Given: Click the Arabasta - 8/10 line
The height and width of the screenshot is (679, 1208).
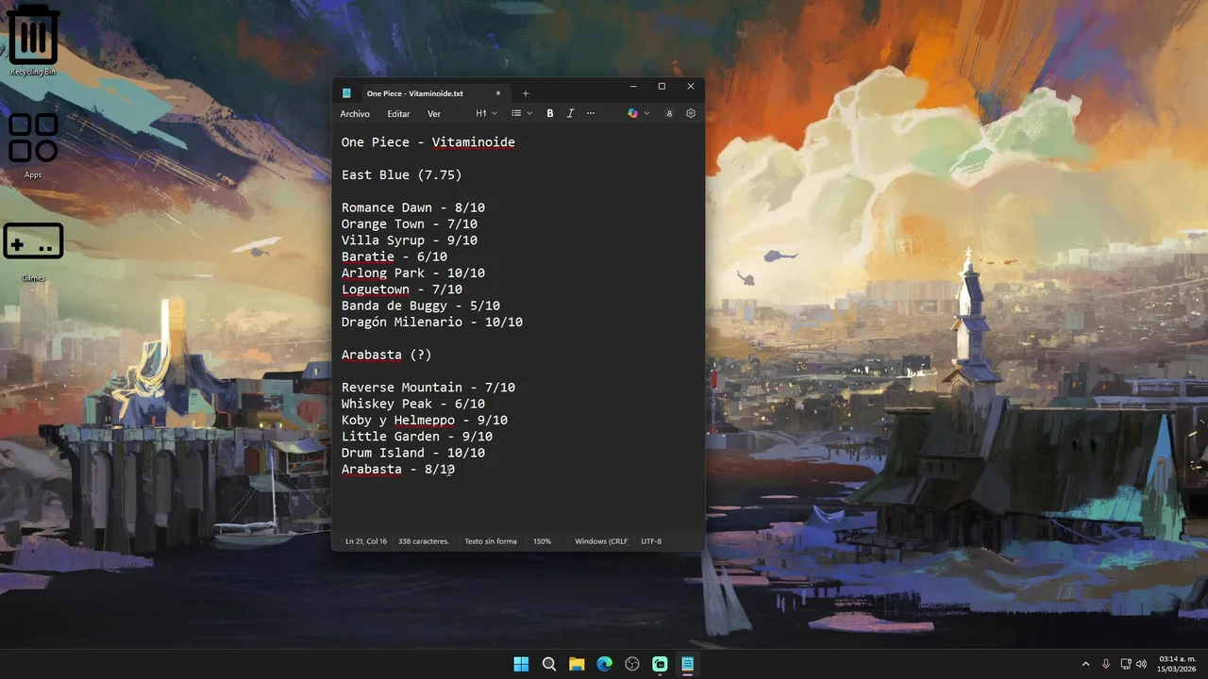Looking at the screenshot, I should point(398,470).
